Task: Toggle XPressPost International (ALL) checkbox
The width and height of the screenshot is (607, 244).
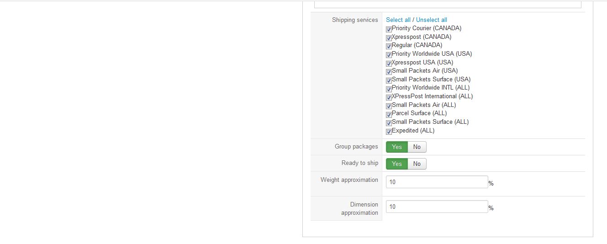Action: click(x=389, y=97)
